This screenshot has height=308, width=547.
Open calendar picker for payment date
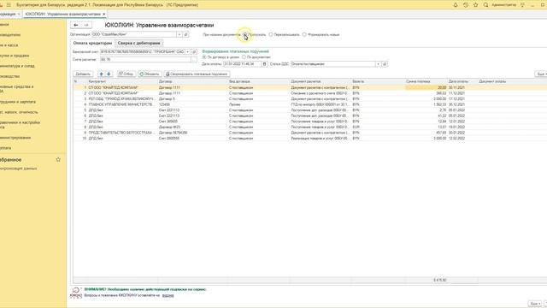point(264,64)
